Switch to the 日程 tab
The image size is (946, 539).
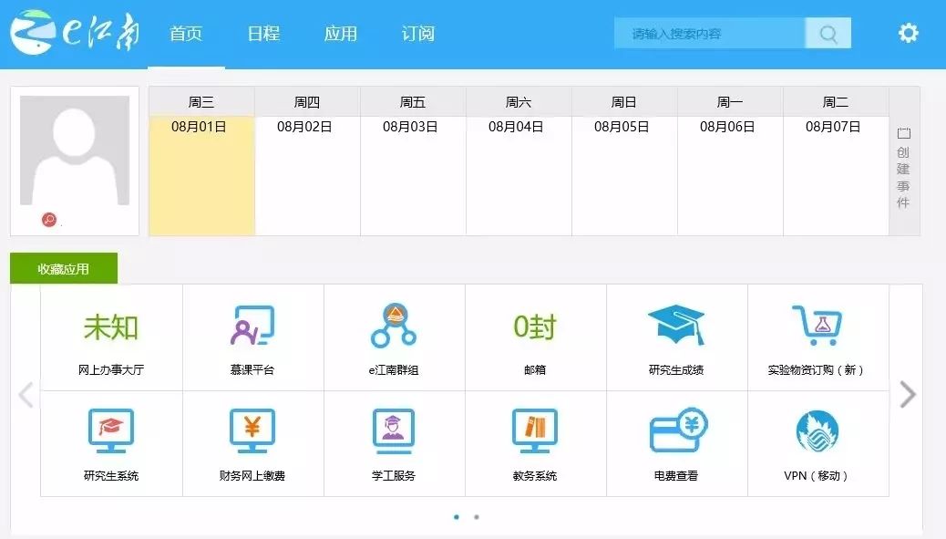pyautogui.click(x=262, y=33)
